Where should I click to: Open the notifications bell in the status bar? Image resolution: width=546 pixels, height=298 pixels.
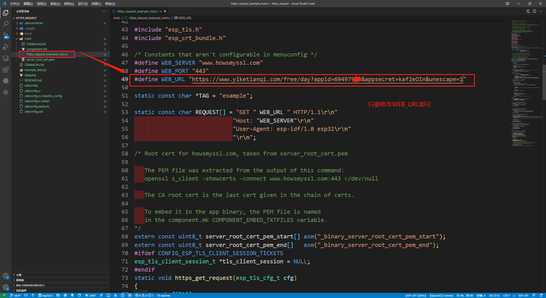point(541,295)
